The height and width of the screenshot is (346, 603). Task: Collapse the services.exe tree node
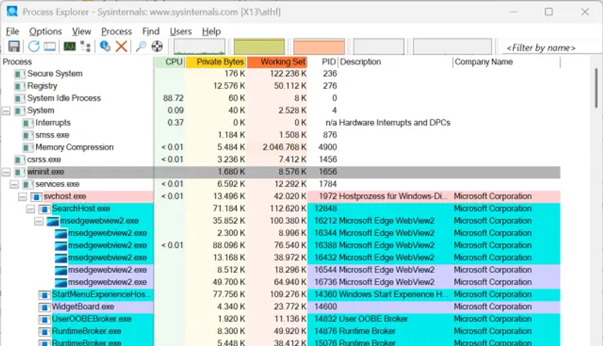(x=14, y=184)
